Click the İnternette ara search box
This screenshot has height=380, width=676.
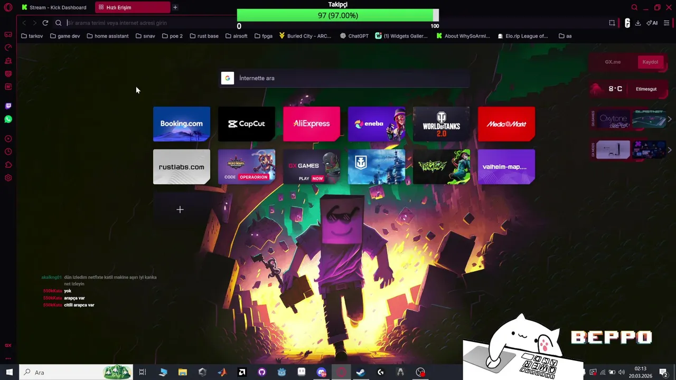[345, 78]
